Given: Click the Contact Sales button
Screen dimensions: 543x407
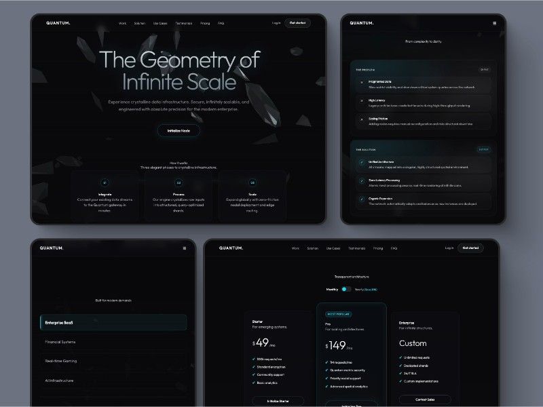Looking at the screenshot, I should [425, 400].
